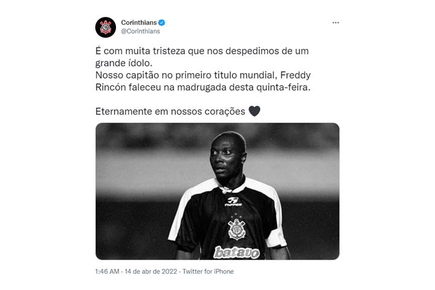Click the player's face in the photo
The image size is (435, 290).
click(x=225, y=159)
